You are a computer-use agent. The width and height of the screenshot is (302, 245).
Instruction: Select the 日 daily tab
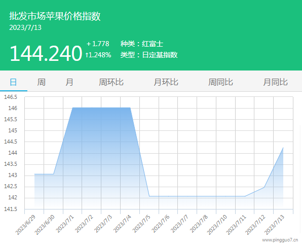[x=13, y=82]
